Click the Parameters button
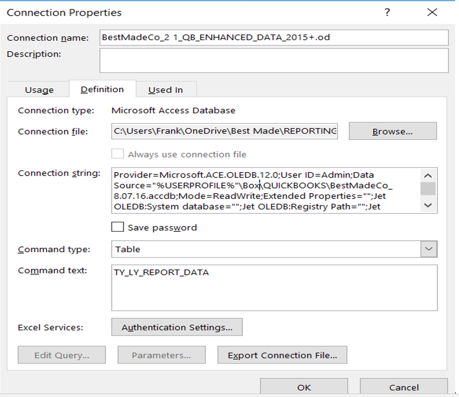The image size is (459, 397). (161, 355)
